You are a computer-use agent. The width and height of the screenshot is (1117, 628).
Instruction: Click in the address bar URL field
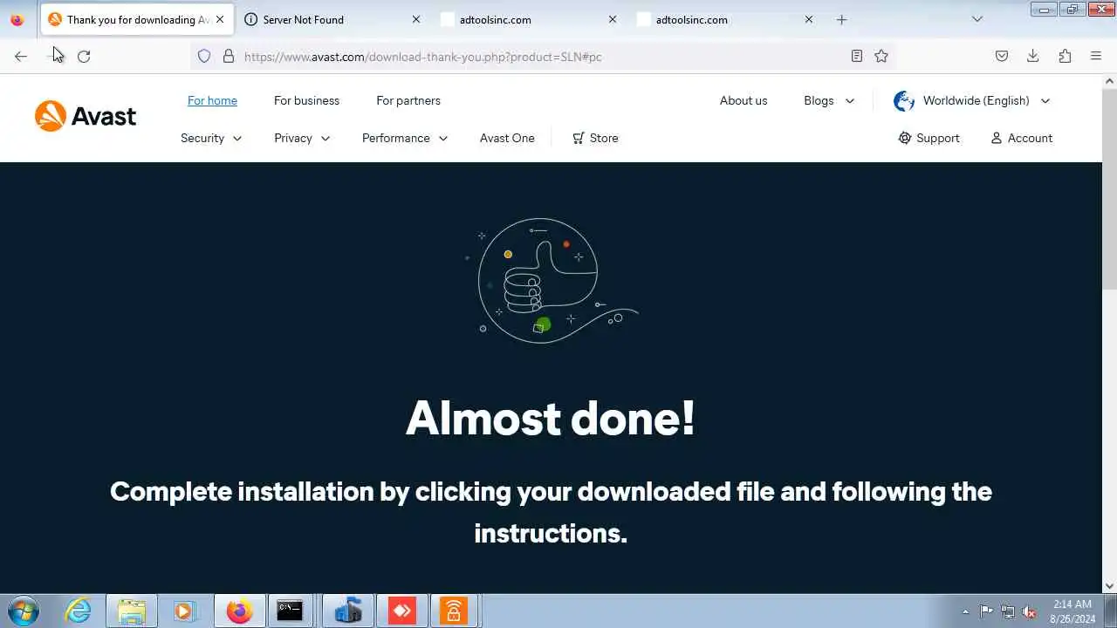[541, 56]
